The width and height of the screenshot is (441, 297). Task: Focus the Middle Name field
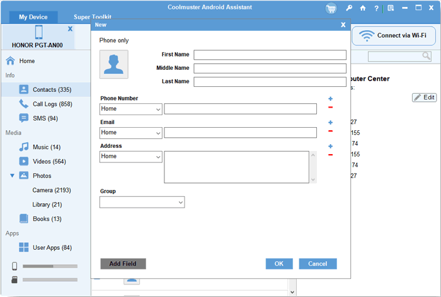point(270,69)
